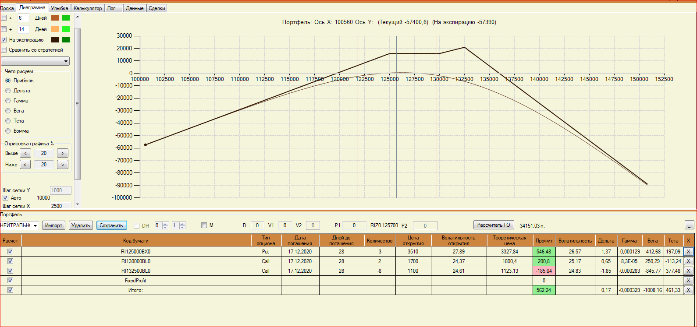697x327 pixels.
Task: Click the days input field showing 14
Action: [x=23, y=29]
